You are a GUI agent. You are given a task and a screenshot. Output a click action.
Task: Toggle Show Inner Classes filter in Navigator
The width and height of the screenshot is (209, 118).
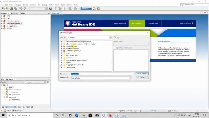coord(19,107)
